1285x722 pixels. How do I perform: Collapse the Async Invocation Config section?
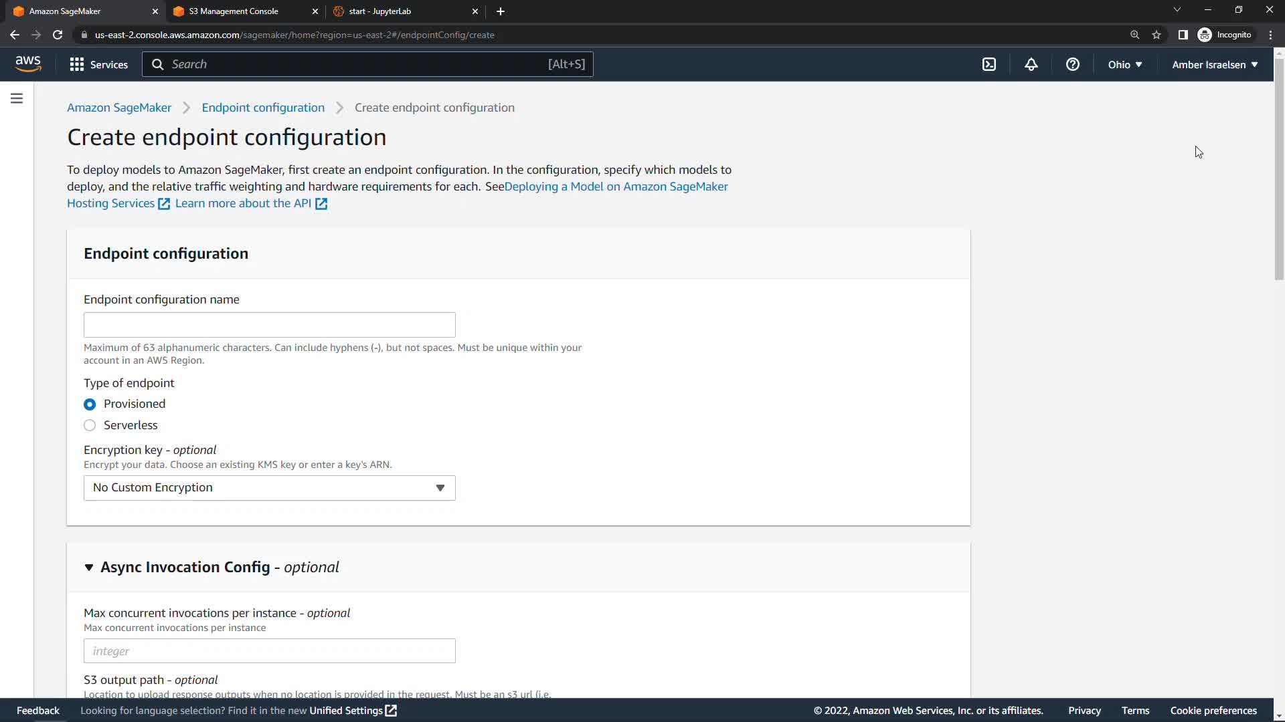pyautogui.click(x=89, y=568)
